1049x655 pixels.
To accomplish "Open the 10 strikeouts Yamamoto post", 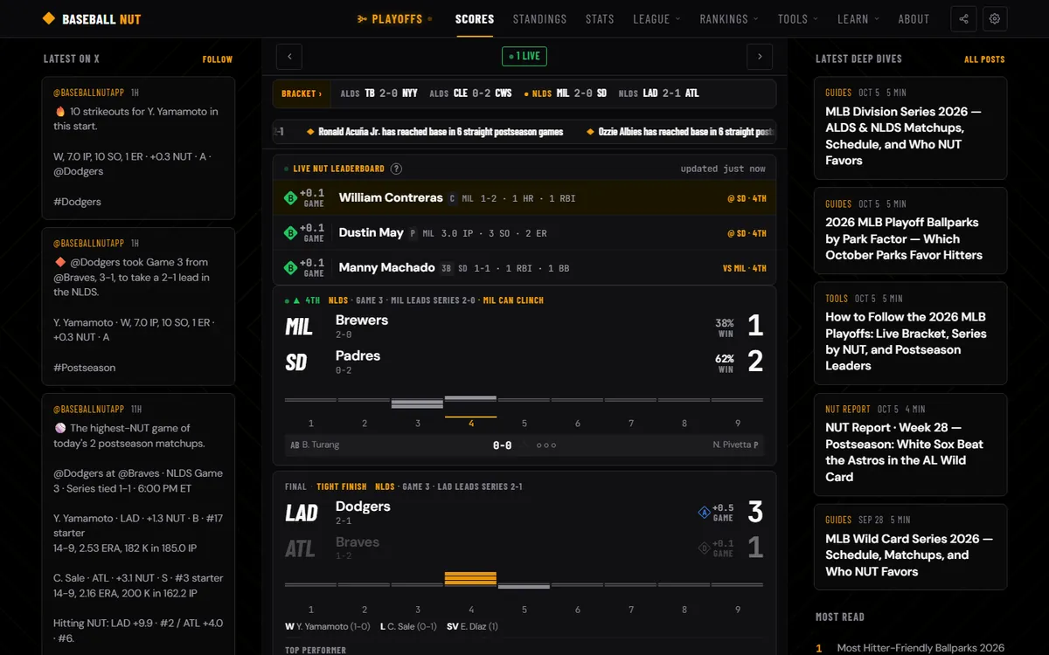I will 138,148.
